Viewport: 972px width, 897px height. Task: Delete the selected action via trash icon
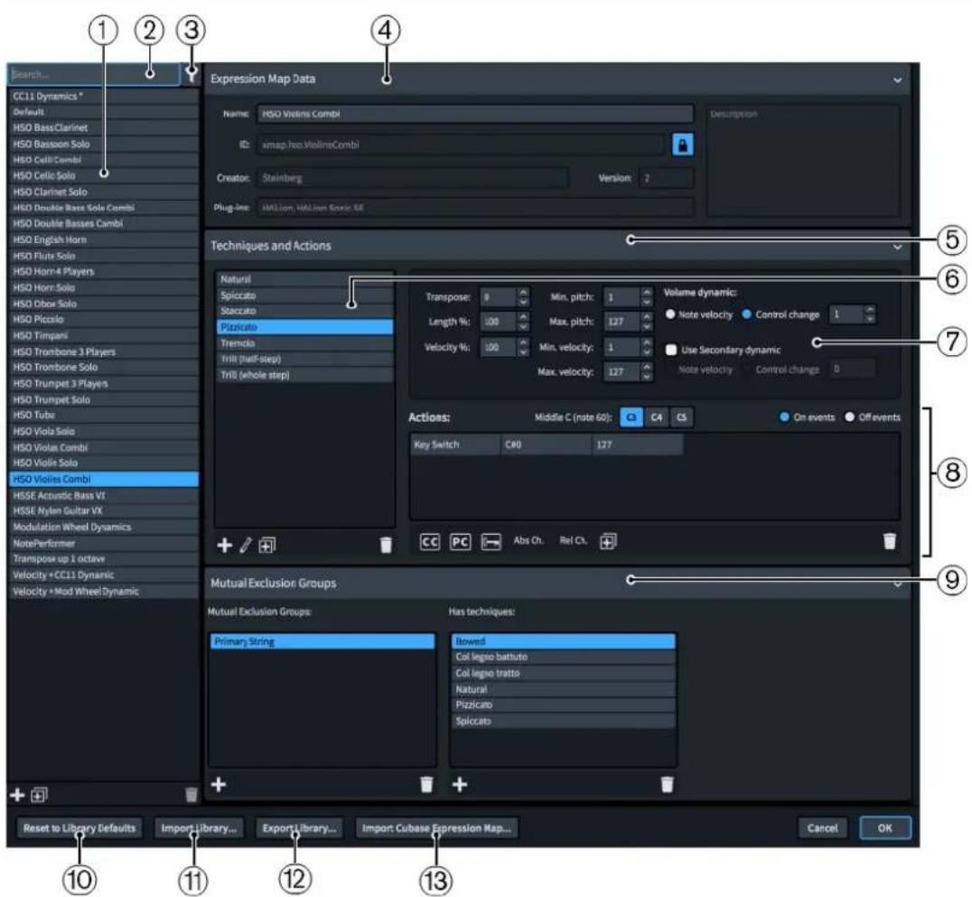point(890,541)
